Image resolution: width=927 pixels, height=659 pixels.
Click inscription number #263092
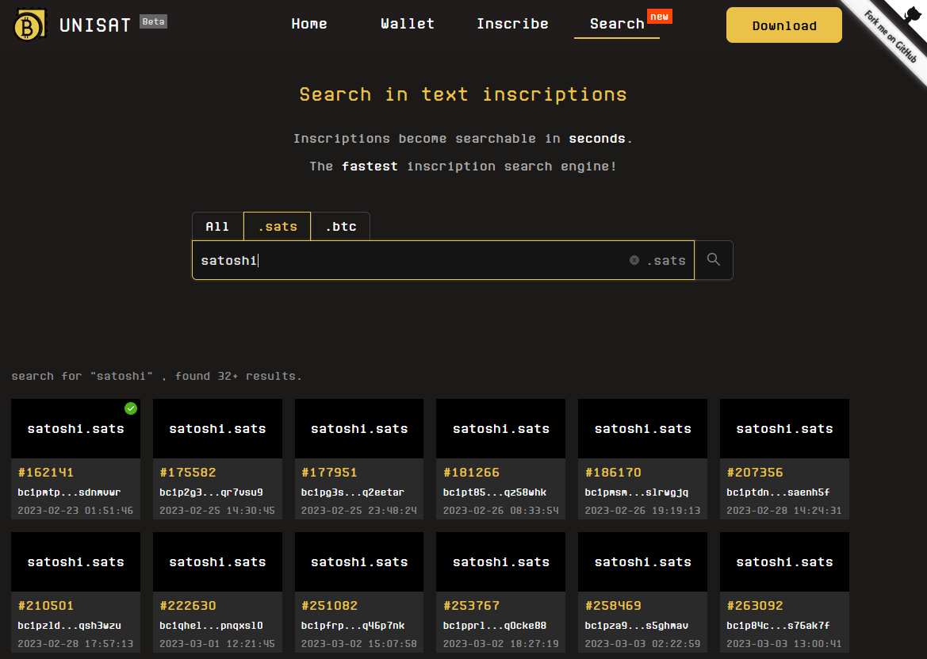(755, 606)
